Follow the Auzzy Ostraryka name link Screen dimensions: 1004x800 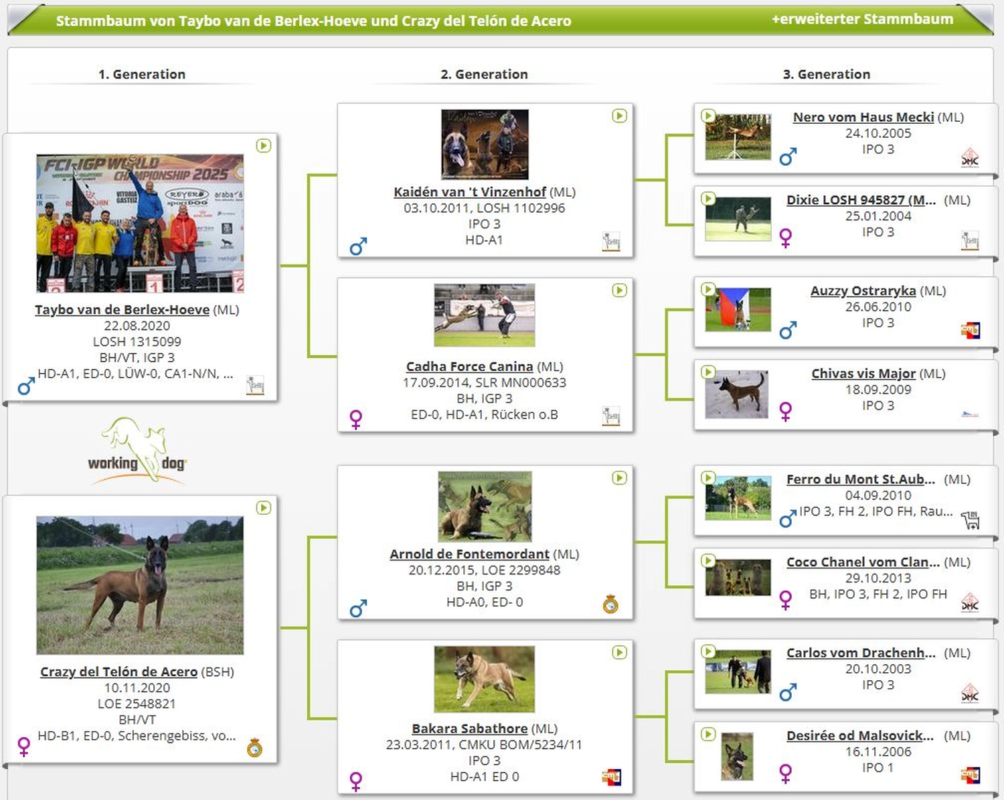click(863, 291)
